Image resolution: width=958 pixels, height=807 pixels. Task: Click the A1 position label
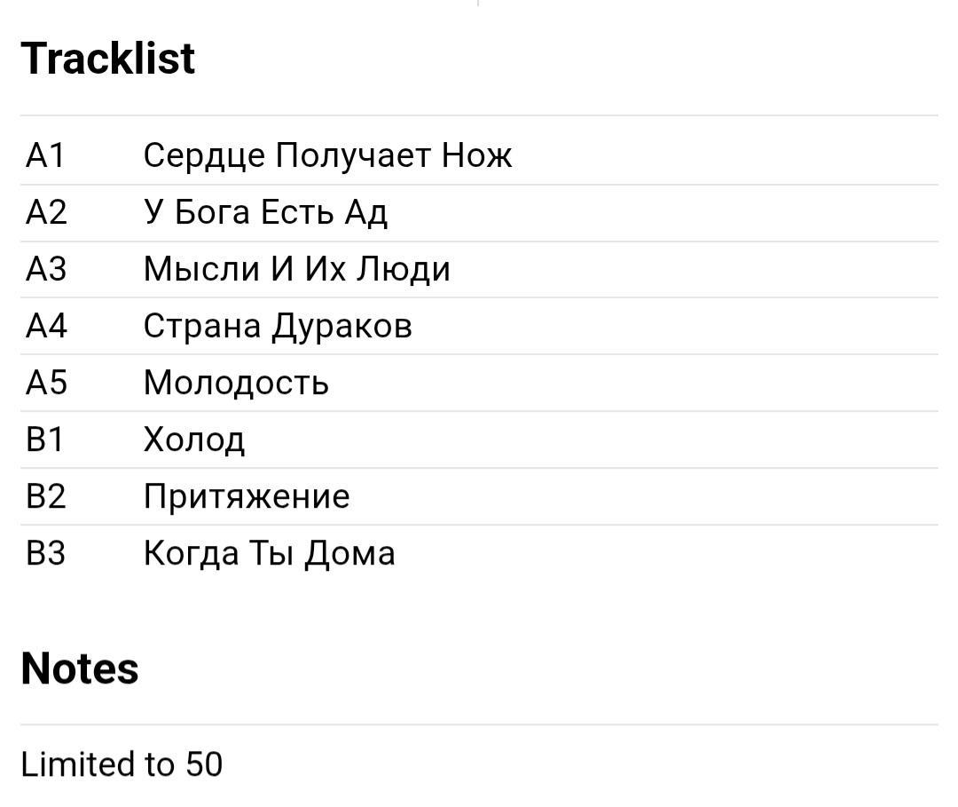click(x=45, y=155)
